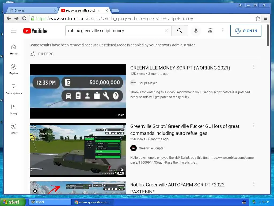
Task: Reload the page with the refresh icon
Action: 24,19
